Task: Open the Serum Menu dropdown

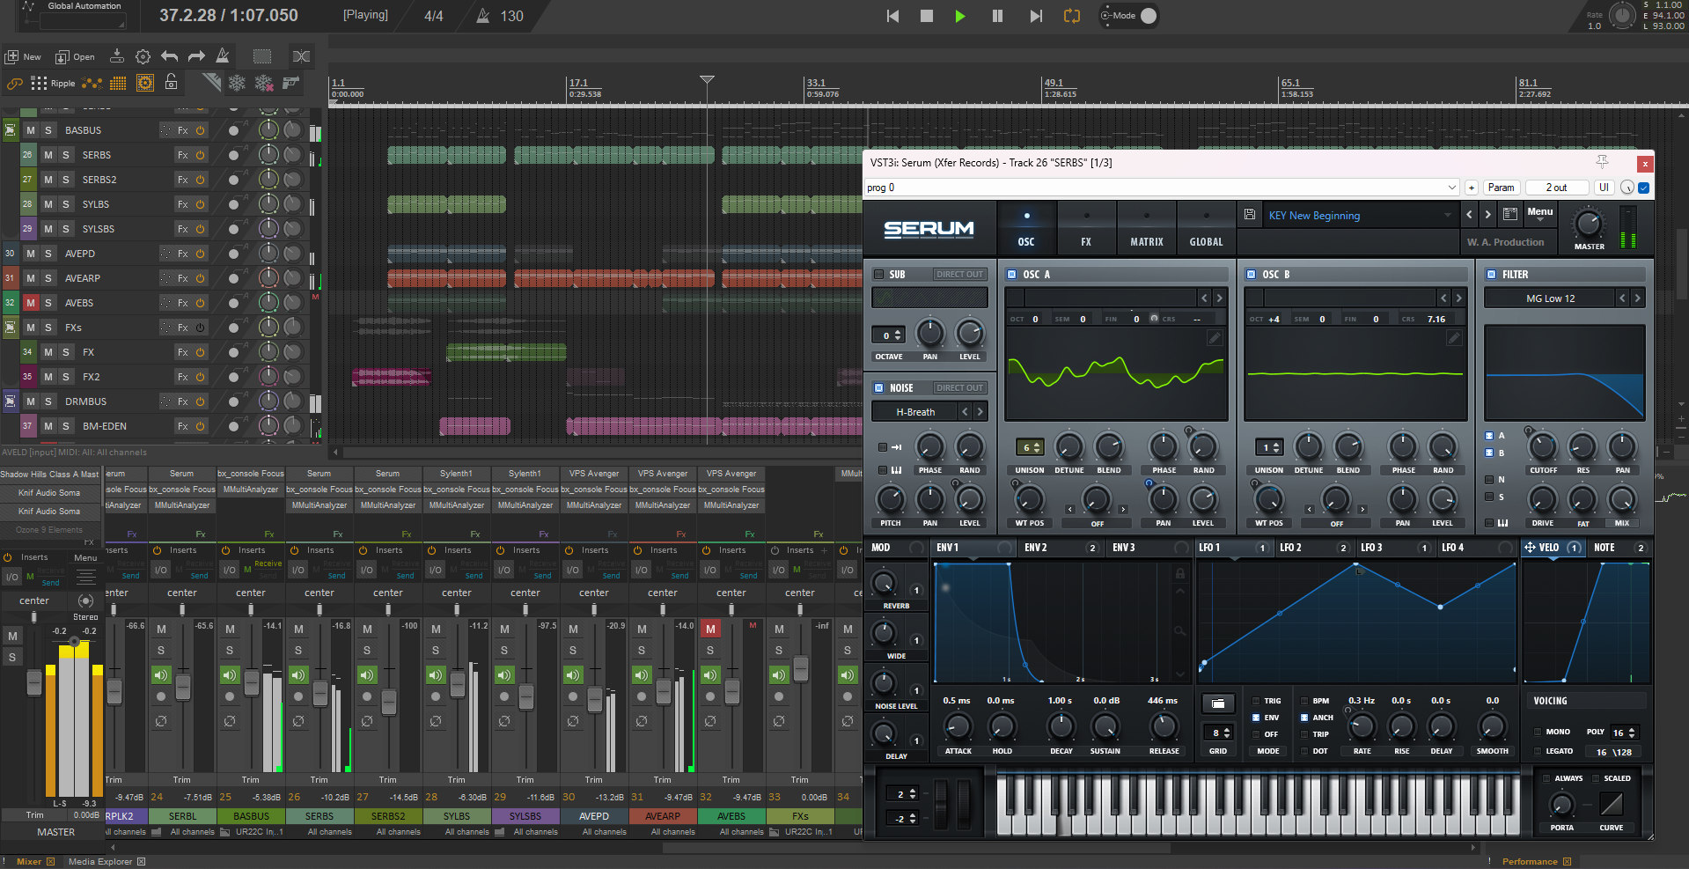Action: pyautogui.click(x=1539, y=213)
